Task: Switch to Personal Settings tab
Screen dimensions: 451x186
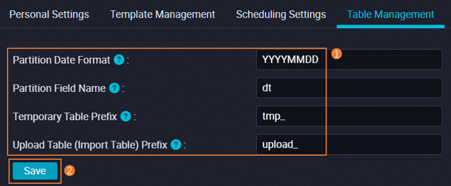Action: tap(49, 14)
